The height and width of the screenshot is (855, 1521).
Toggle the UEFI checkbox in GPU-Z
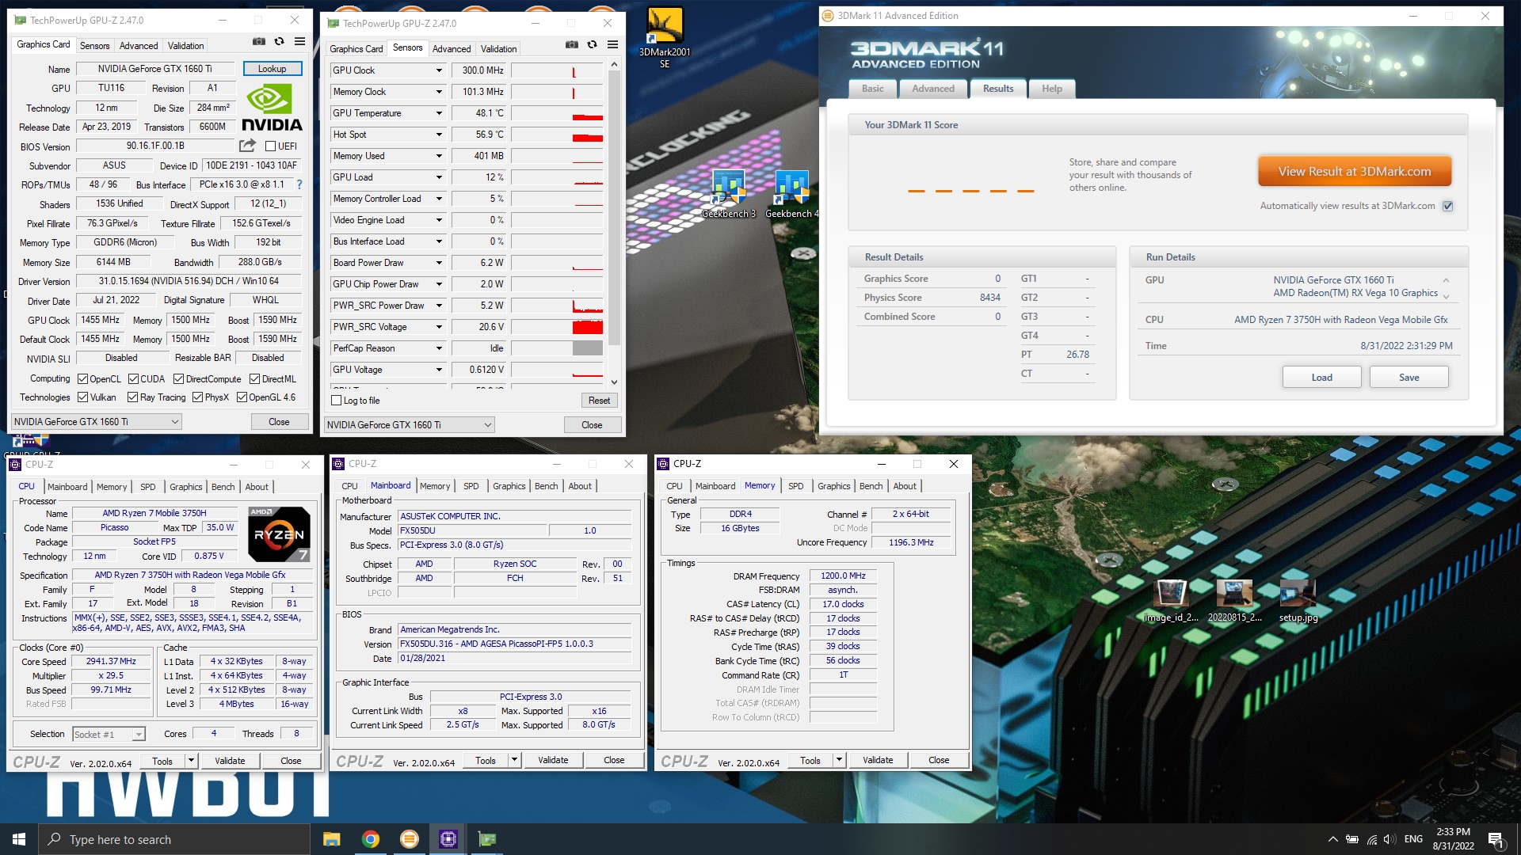click(x=270, y=146)
